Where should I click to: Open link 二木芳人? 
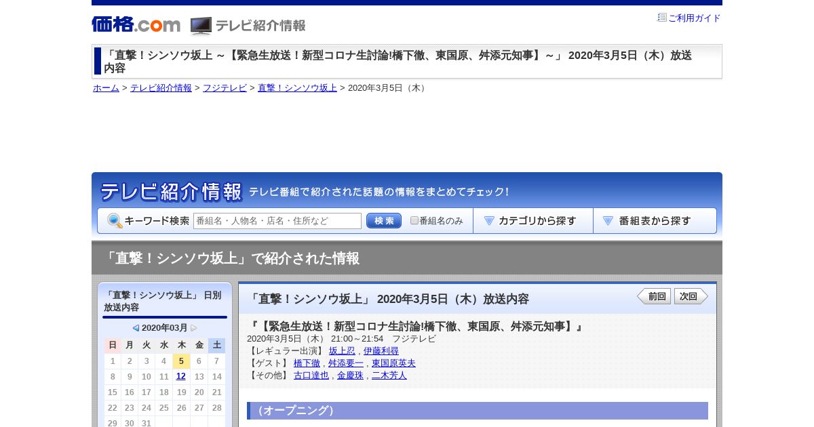coord(389,375)
